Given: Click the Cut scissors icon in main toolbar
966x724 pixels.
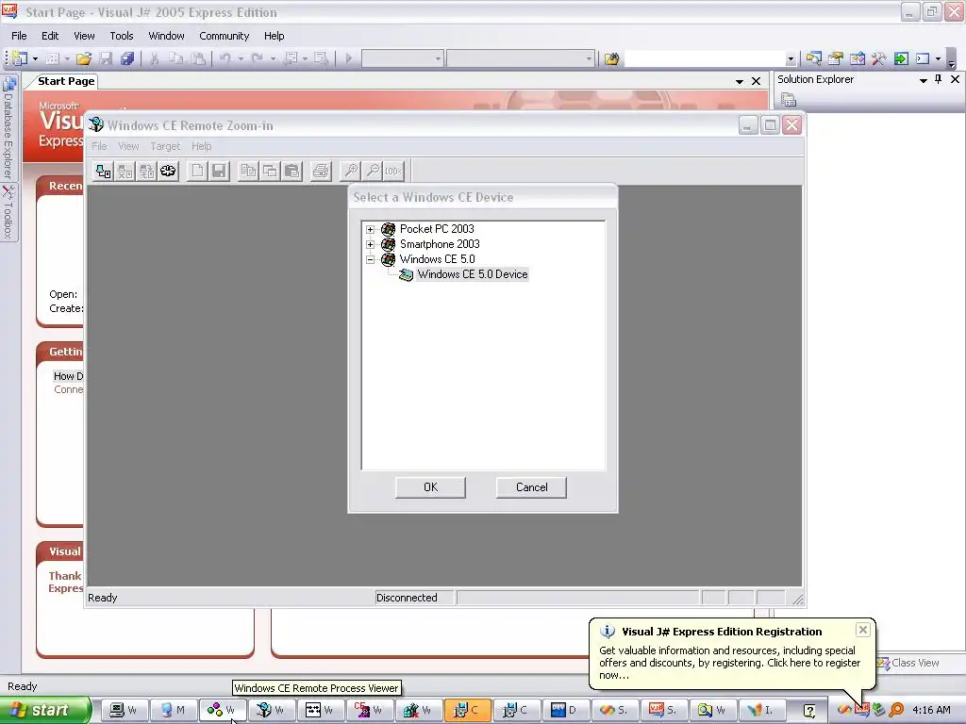Looking at the screenshot, I should tap(154, 58).
